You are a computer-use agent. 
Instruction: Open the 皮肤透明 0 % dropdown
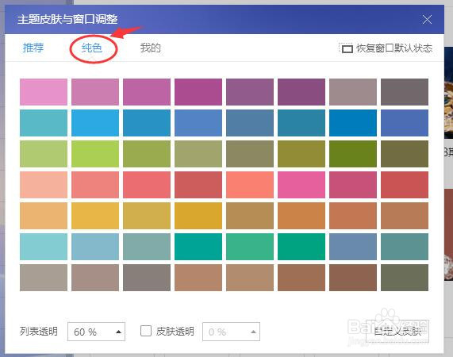pos(231,332)
